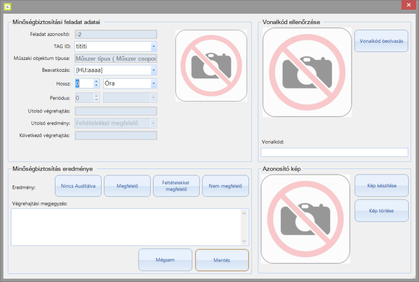Open the TAG ID dropdown
Viewport: 419px width, 282px height.
(x=154, y=46)
